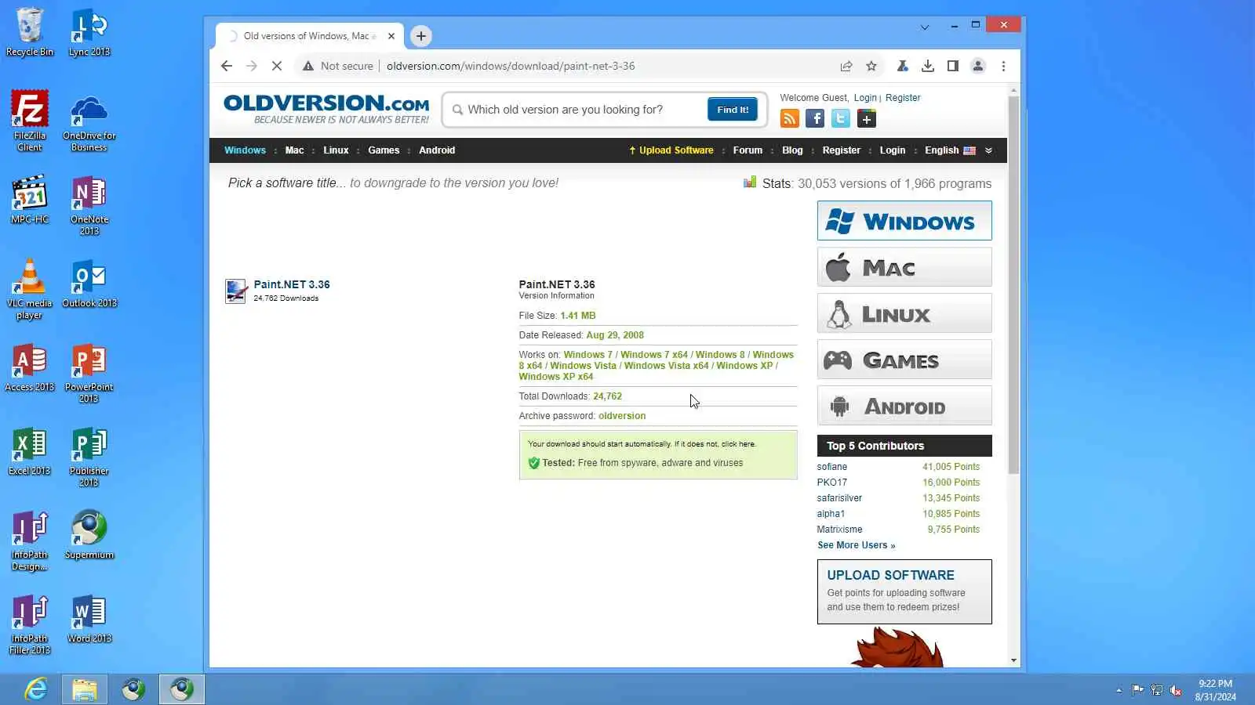Open the large Linux category button
Image resolution: width=1255 pixels, height=705 pixels.
[x=904, y=313]
